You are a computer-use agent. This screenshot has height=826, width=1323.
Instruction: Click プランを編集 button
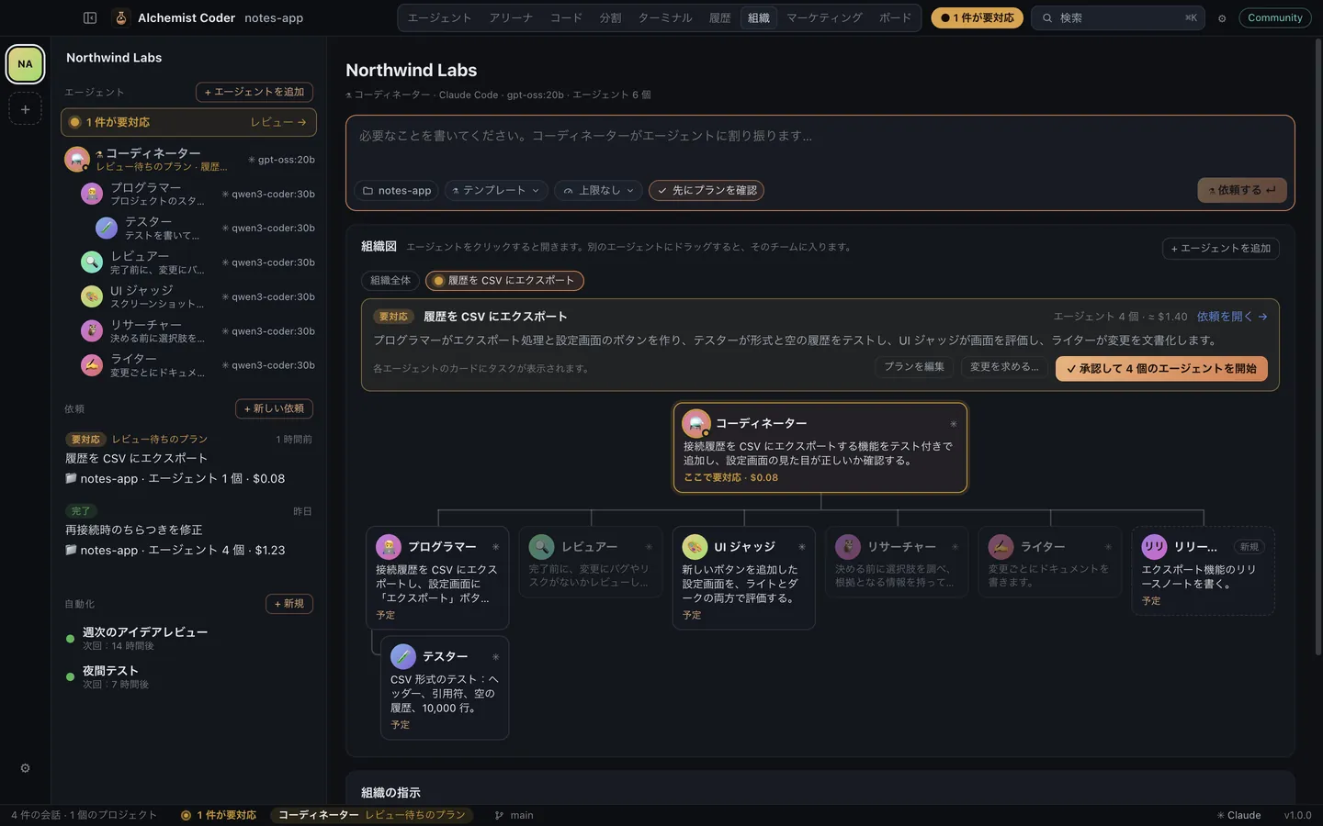point(914,367)
